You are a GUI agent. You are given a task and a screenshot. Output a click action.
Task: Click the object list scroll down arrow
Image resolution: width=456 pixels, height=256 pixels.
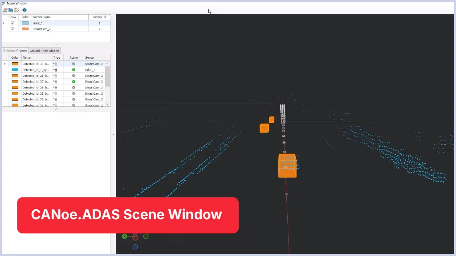pos(108,104)
